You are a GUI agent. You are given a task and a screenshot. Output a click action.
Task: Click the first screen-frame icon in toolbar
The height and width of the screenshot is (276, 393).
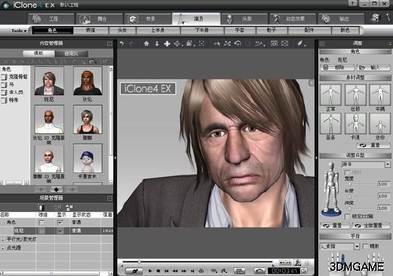274,44
